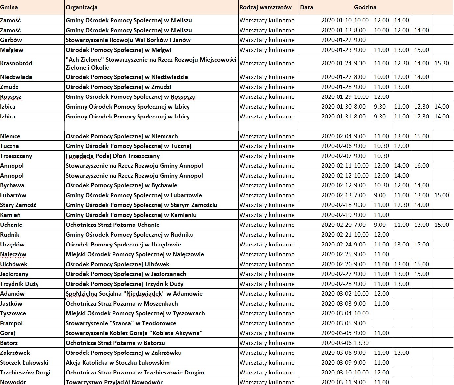Viewport: 454px width, 385px height.
Task: Select the Garbów gmina cell
Action: [x=32, y=40]
